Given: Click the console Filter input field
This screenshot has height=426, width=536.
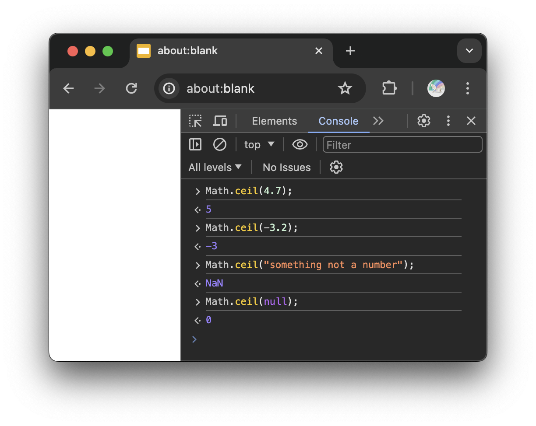Looking at the screenshot, I should [402, 144].
